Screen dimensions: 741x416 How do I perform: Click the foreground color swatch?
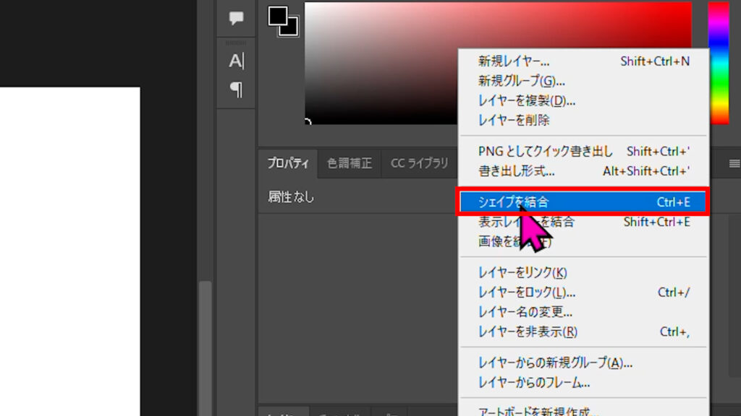pyautogui.click(x=278, y=15)
